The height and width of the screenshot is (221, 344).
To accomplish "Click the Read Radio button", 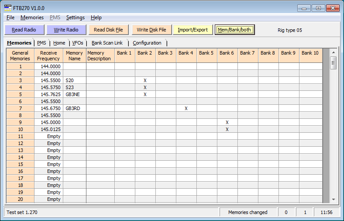I will coord(24,30).
